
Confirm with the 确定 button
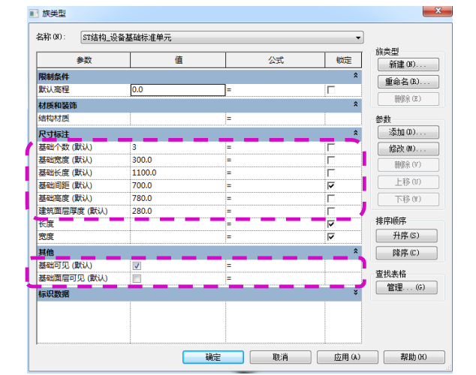(213, 357)
